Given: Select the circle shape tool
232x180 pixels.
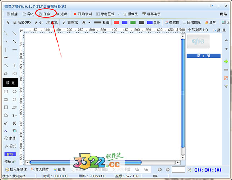Looking at the screenshot, I should 14,99.
